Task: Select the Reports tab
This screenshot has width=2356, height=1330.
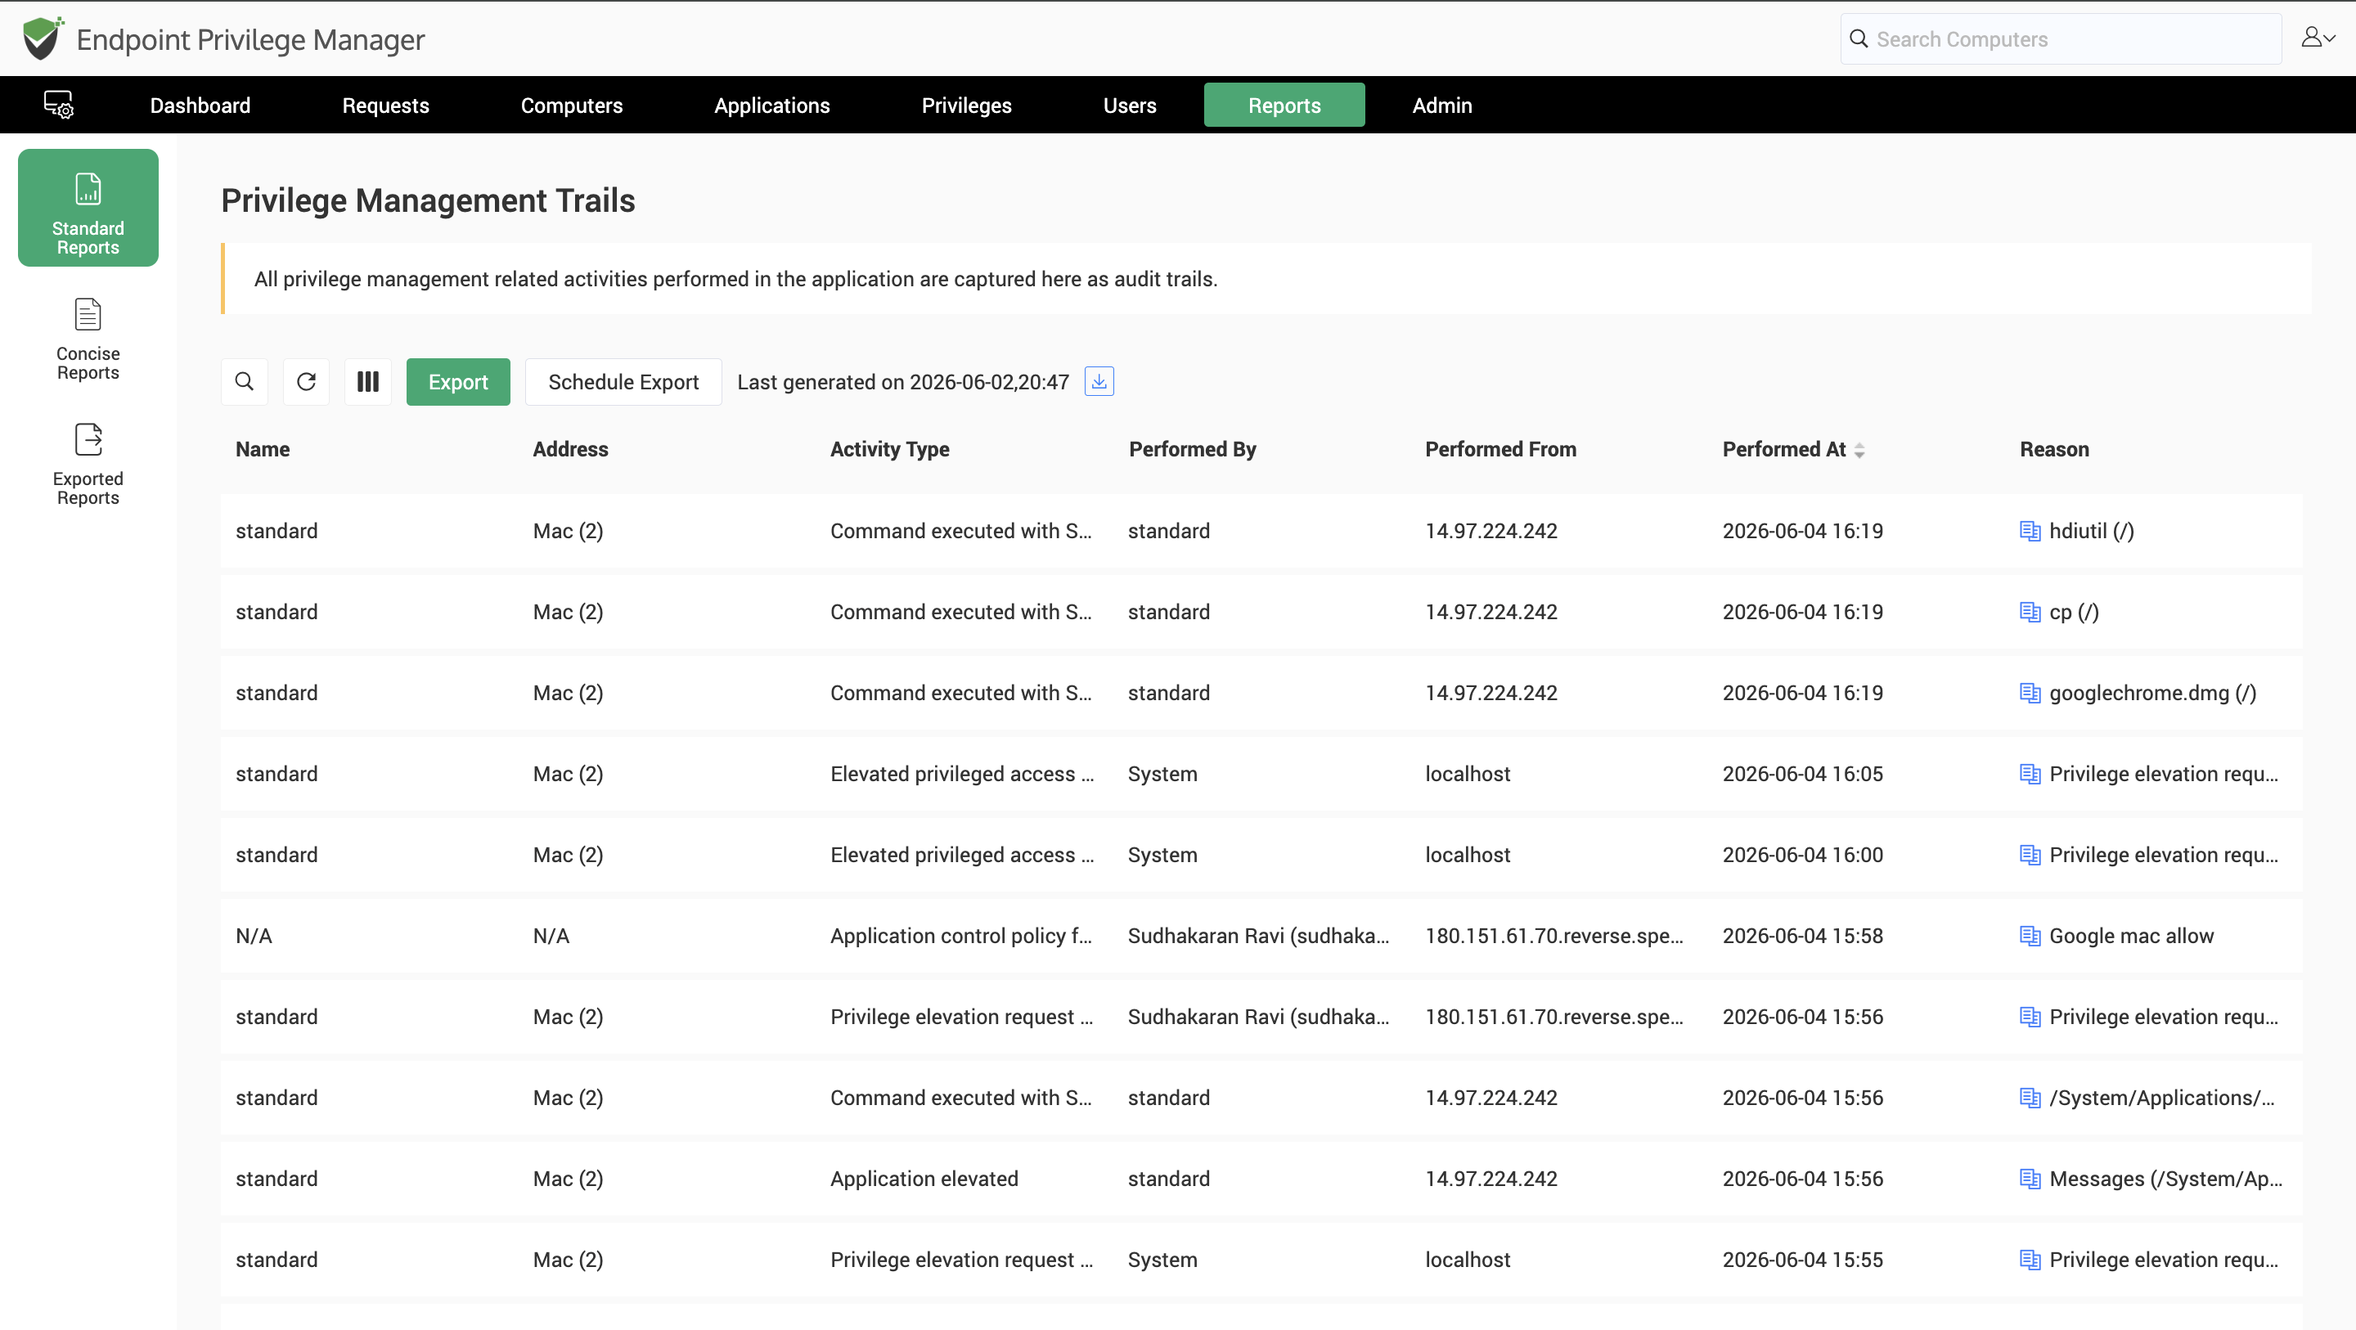Action: pos(1284,106)
